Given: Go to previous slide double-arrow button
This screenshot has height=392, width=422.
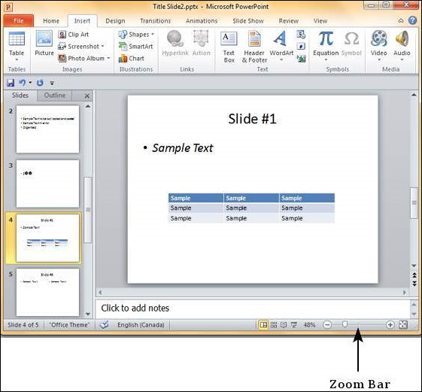Looking at the screenshot, I should click(x=414, y=275).
